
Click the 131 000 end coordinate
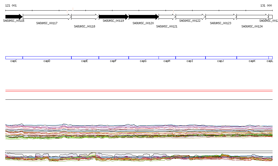266,5
